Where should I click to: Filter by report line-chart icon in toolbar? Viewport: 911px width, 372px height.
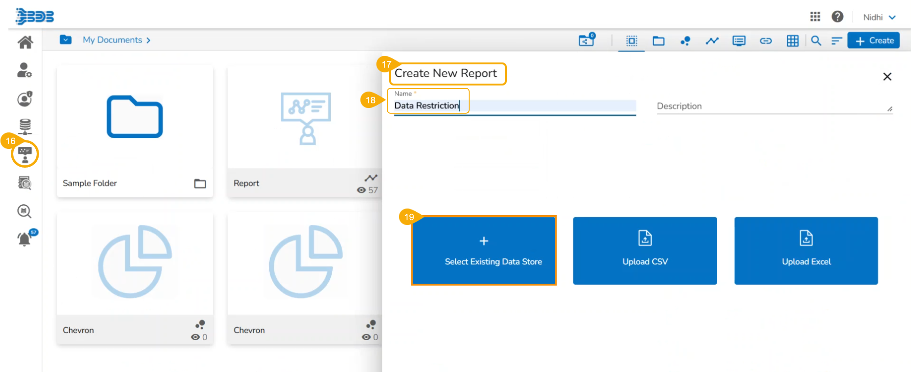coord(712,41)
